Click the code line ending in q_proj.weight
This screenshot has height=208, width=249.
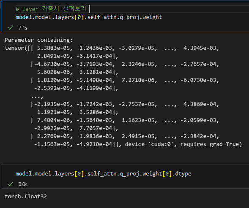tap(89, 17)
